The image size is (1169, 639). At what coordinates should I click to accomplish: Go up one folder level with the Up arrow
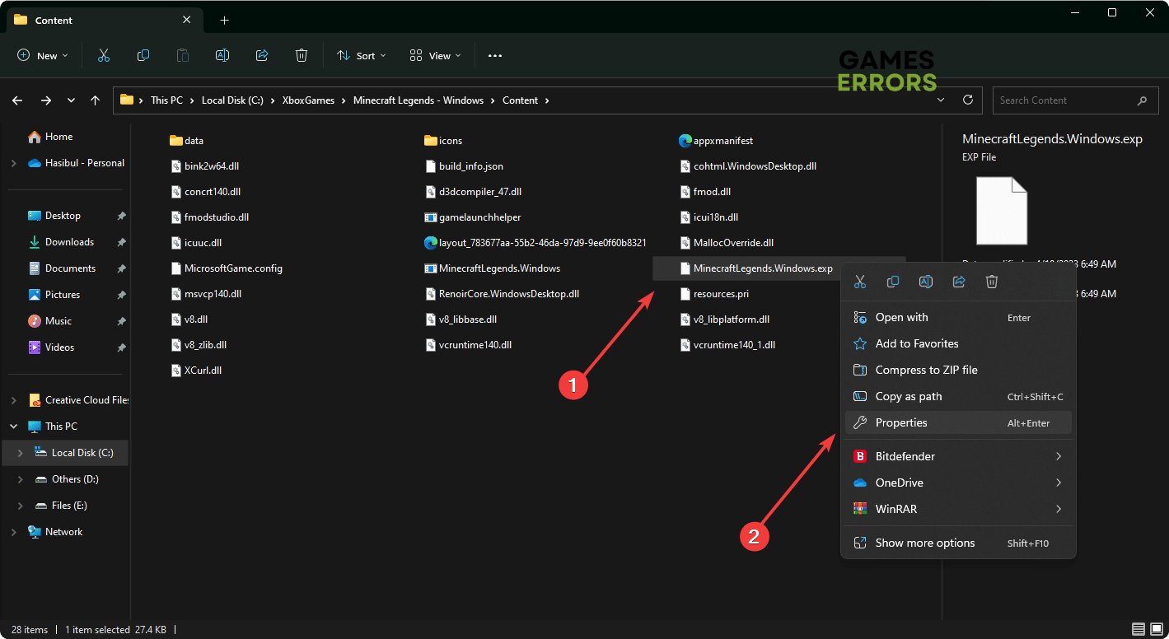pos(96,100)
